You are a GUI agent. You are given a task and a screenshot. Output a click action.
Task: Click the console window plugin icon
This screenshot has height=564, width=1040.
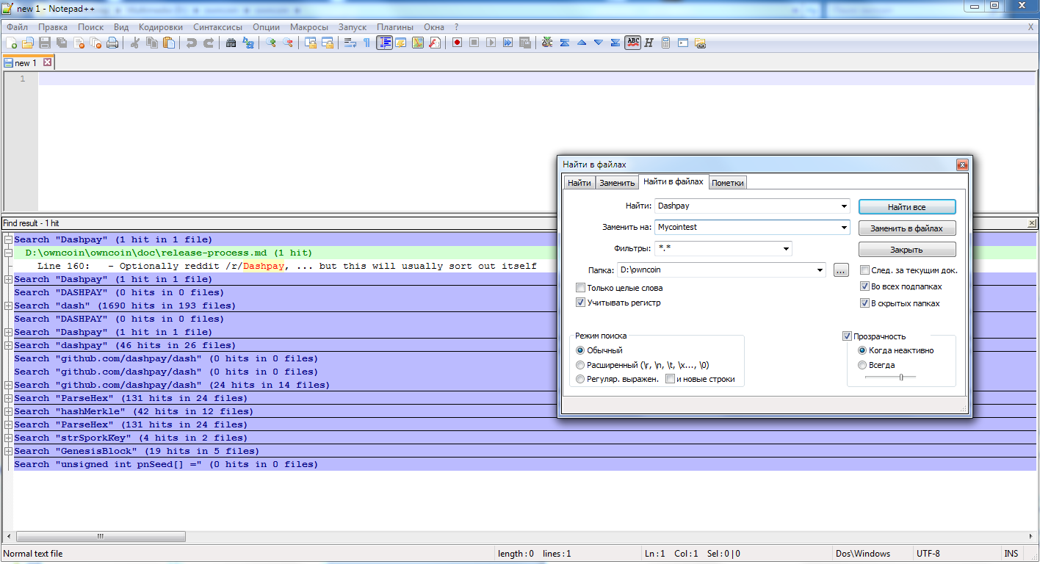click(683, 43)
